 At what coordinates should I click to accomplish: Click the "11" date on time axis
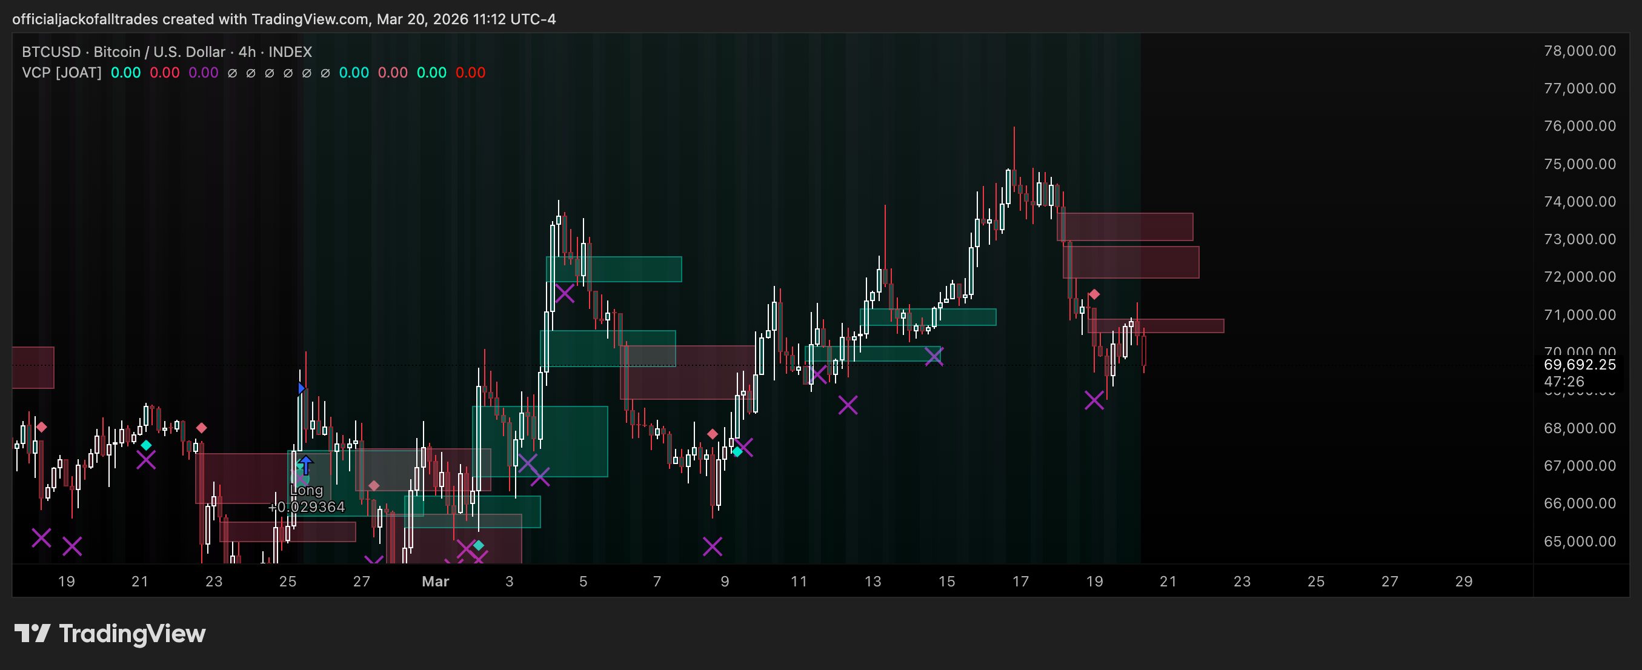[x=799, y=582]
